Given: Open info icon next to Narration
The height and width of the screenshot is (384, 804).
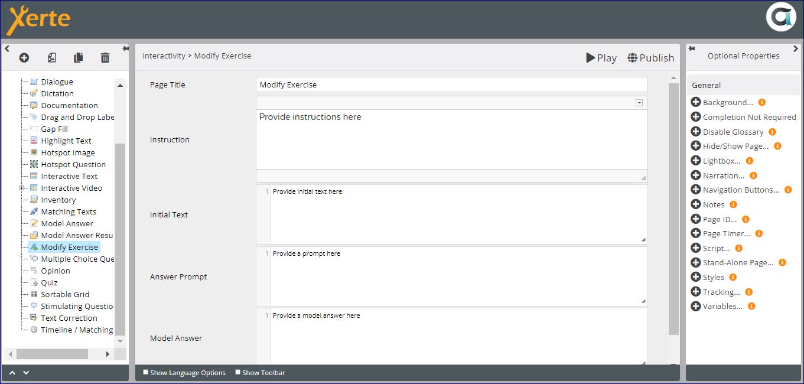Looking at the screenshot, I should click(753, 175).
